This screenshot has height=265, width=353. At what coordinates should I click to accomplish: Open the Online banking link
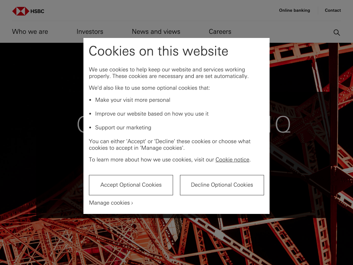coord(294,10)
